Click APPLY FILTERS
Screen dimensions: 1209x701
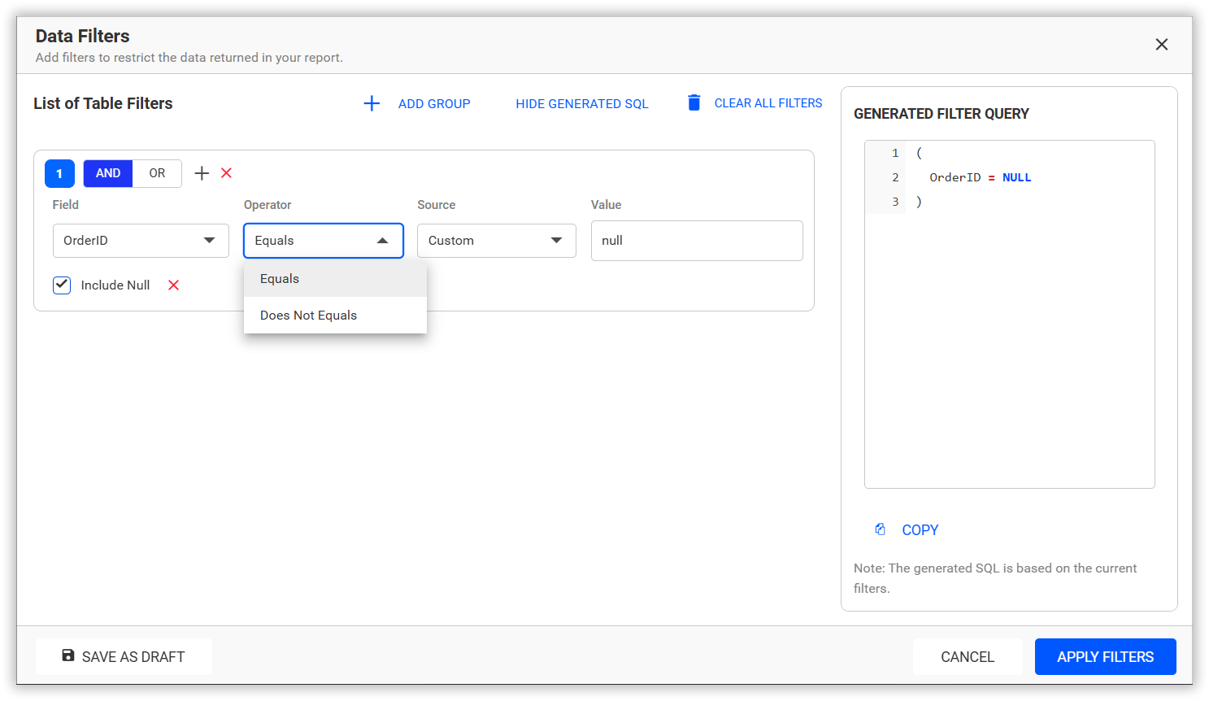1106,657
